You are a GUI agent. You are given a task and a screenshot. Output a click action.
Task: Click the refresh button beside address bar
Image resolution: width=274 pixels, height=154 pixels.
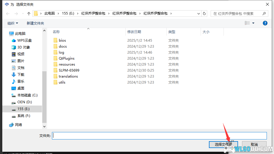pyautogui.click(x=204, y=14)
